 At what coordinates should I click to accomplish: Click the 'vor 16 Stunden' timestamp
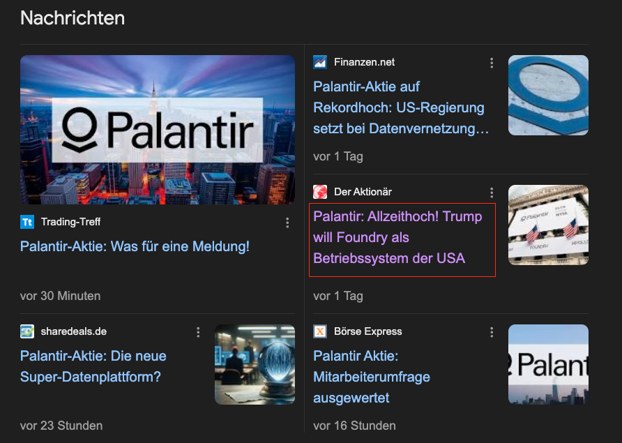354,426
